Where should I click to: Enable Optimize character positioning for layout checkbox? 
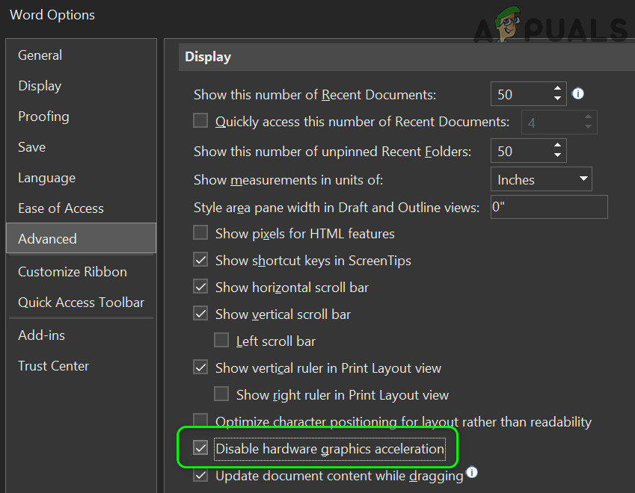(200, 420)
